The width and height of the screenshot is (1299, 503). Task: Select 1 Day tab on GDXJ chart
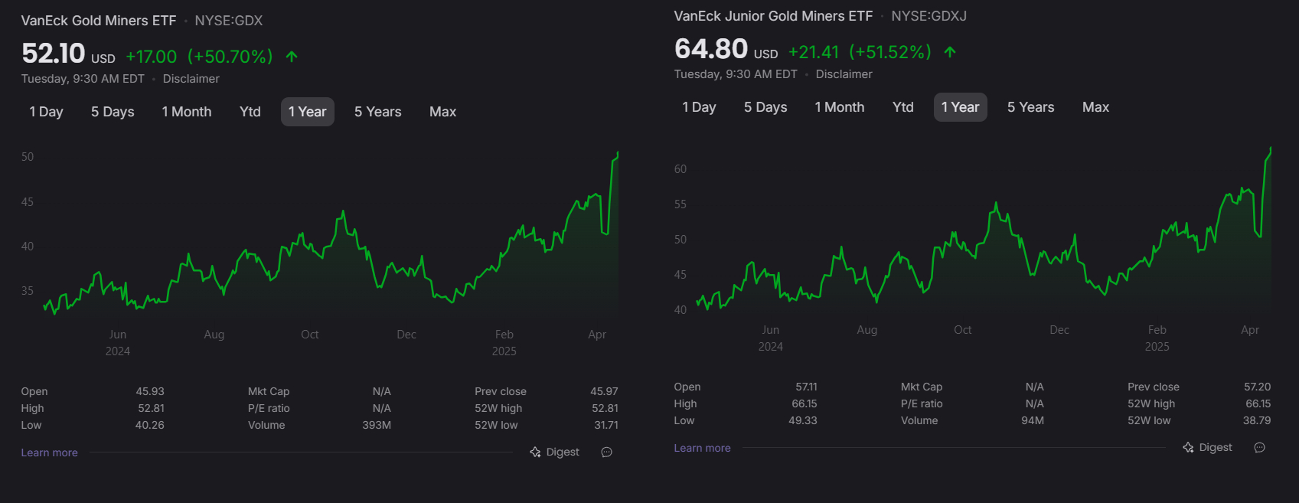(x=699, y=107)
